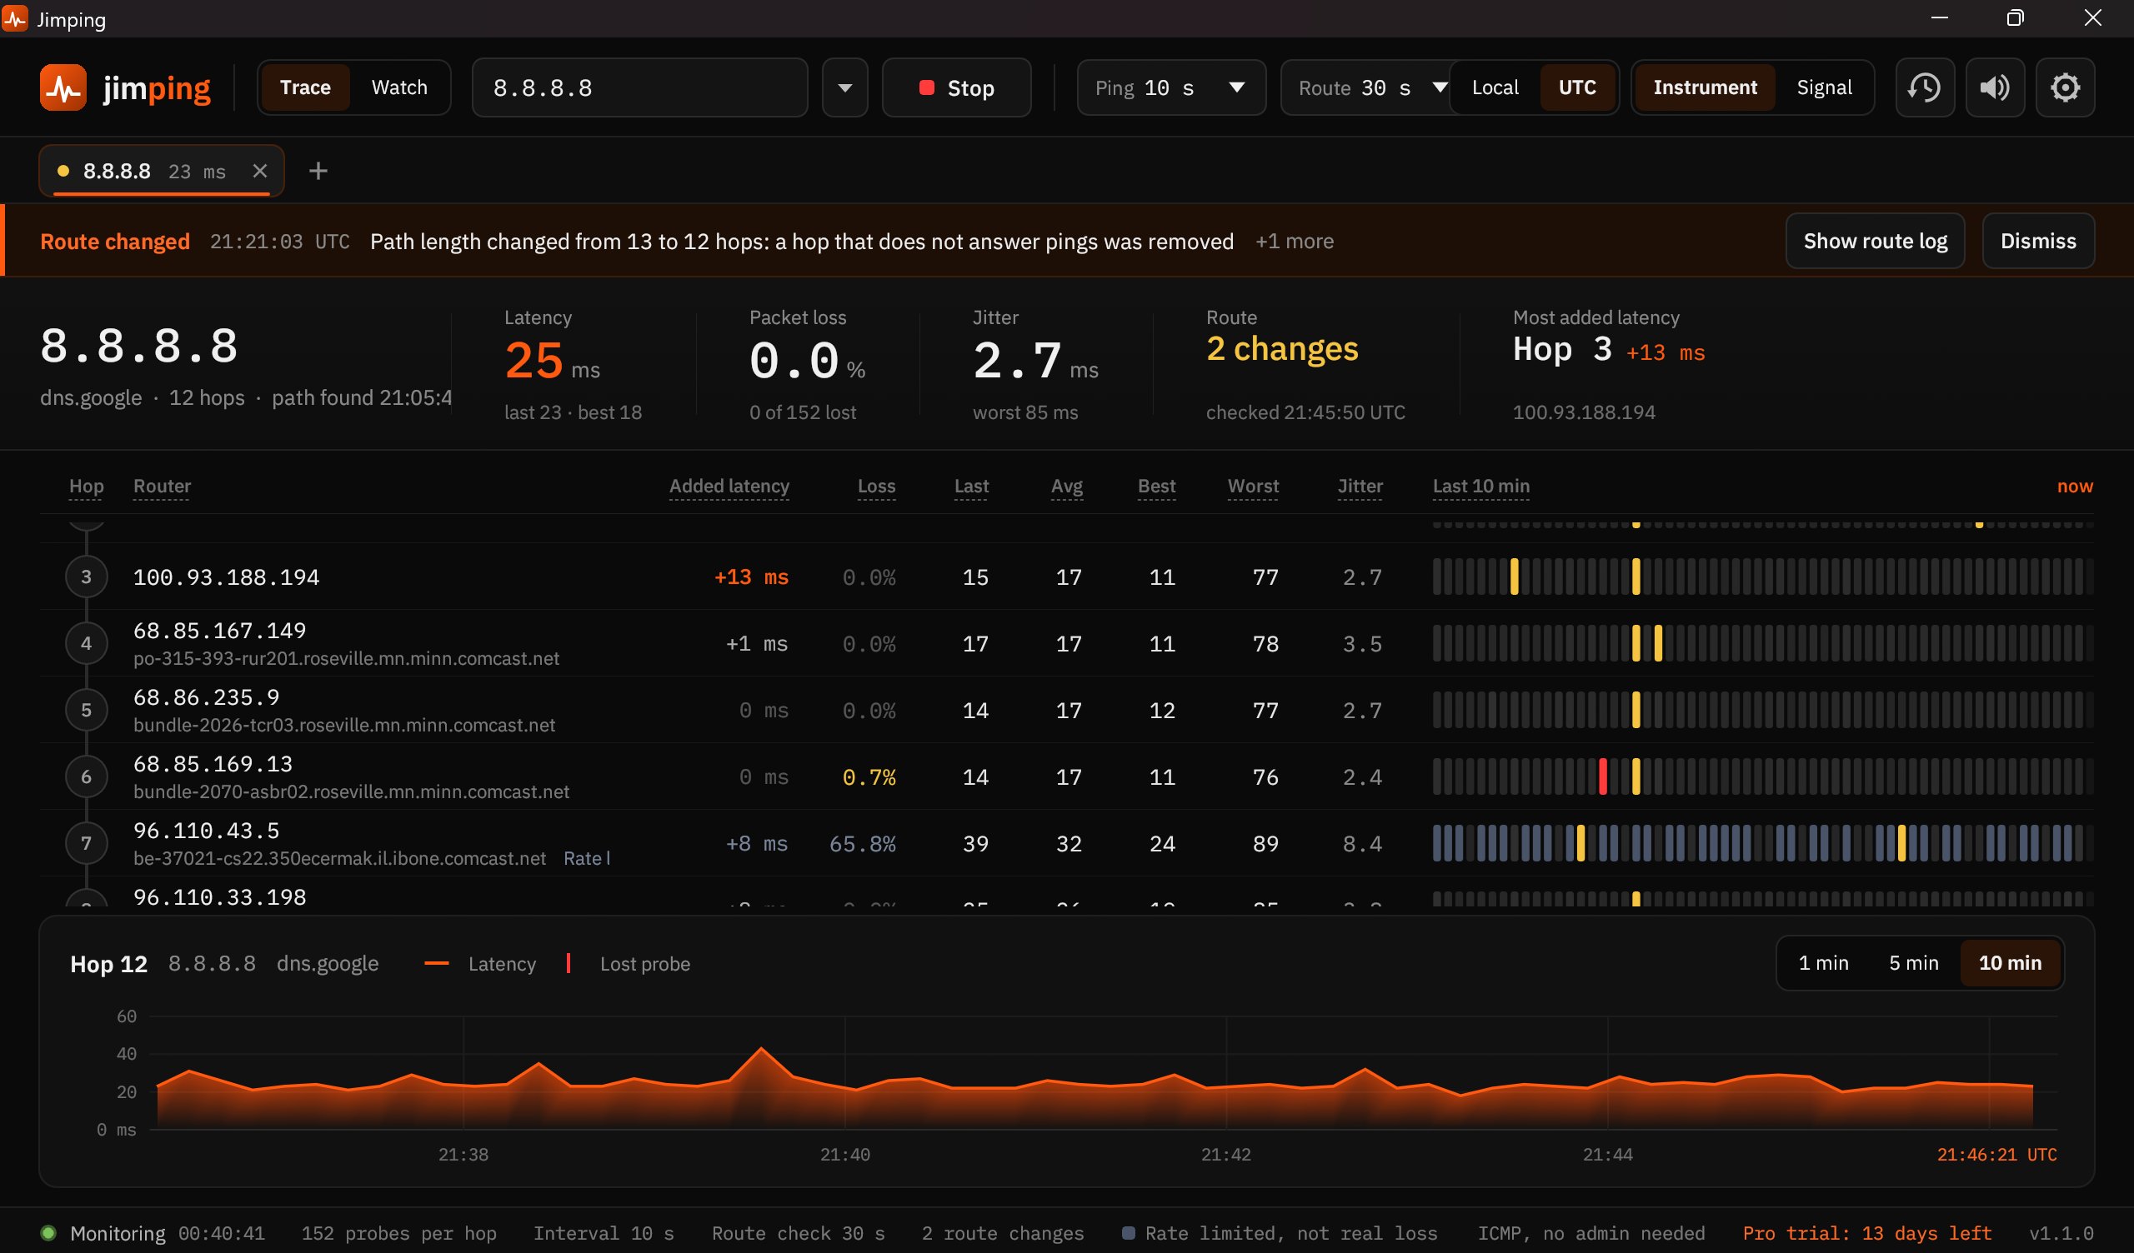Select hop 7 circle marker
Image resolution: width=2134 pixels, height=1253 pixels.
tap(87, 843)
